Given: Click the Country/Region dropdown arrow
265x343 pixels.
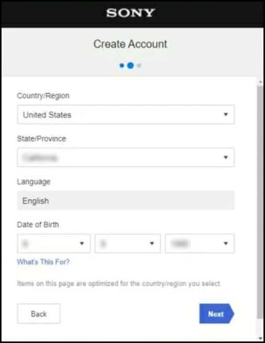Looking at the screenshot, I should tap(226, 115).
